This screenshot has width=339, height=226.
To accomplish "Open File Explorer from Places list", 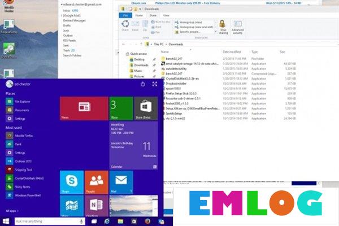I will tap(18, 102).
